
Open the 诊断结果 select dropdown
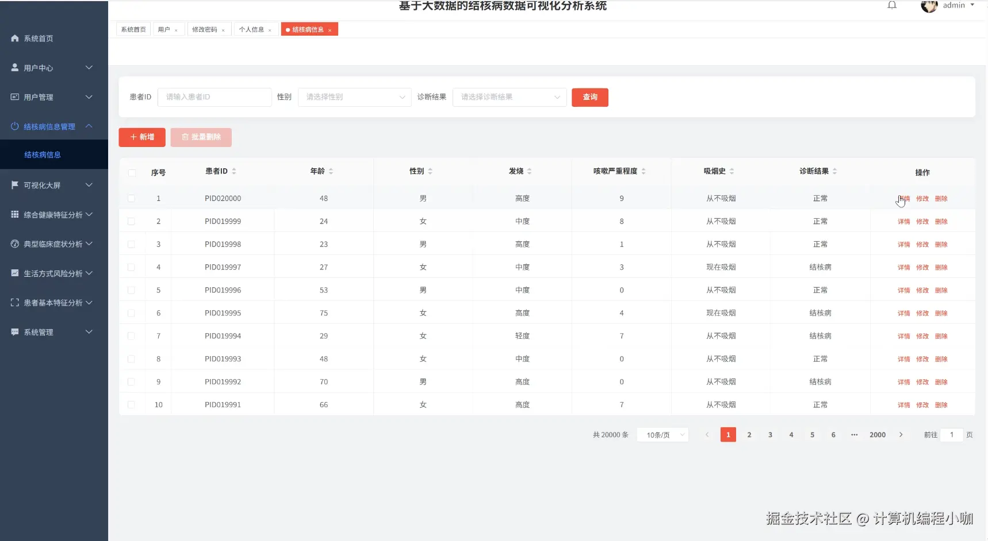tap(510, 97)
